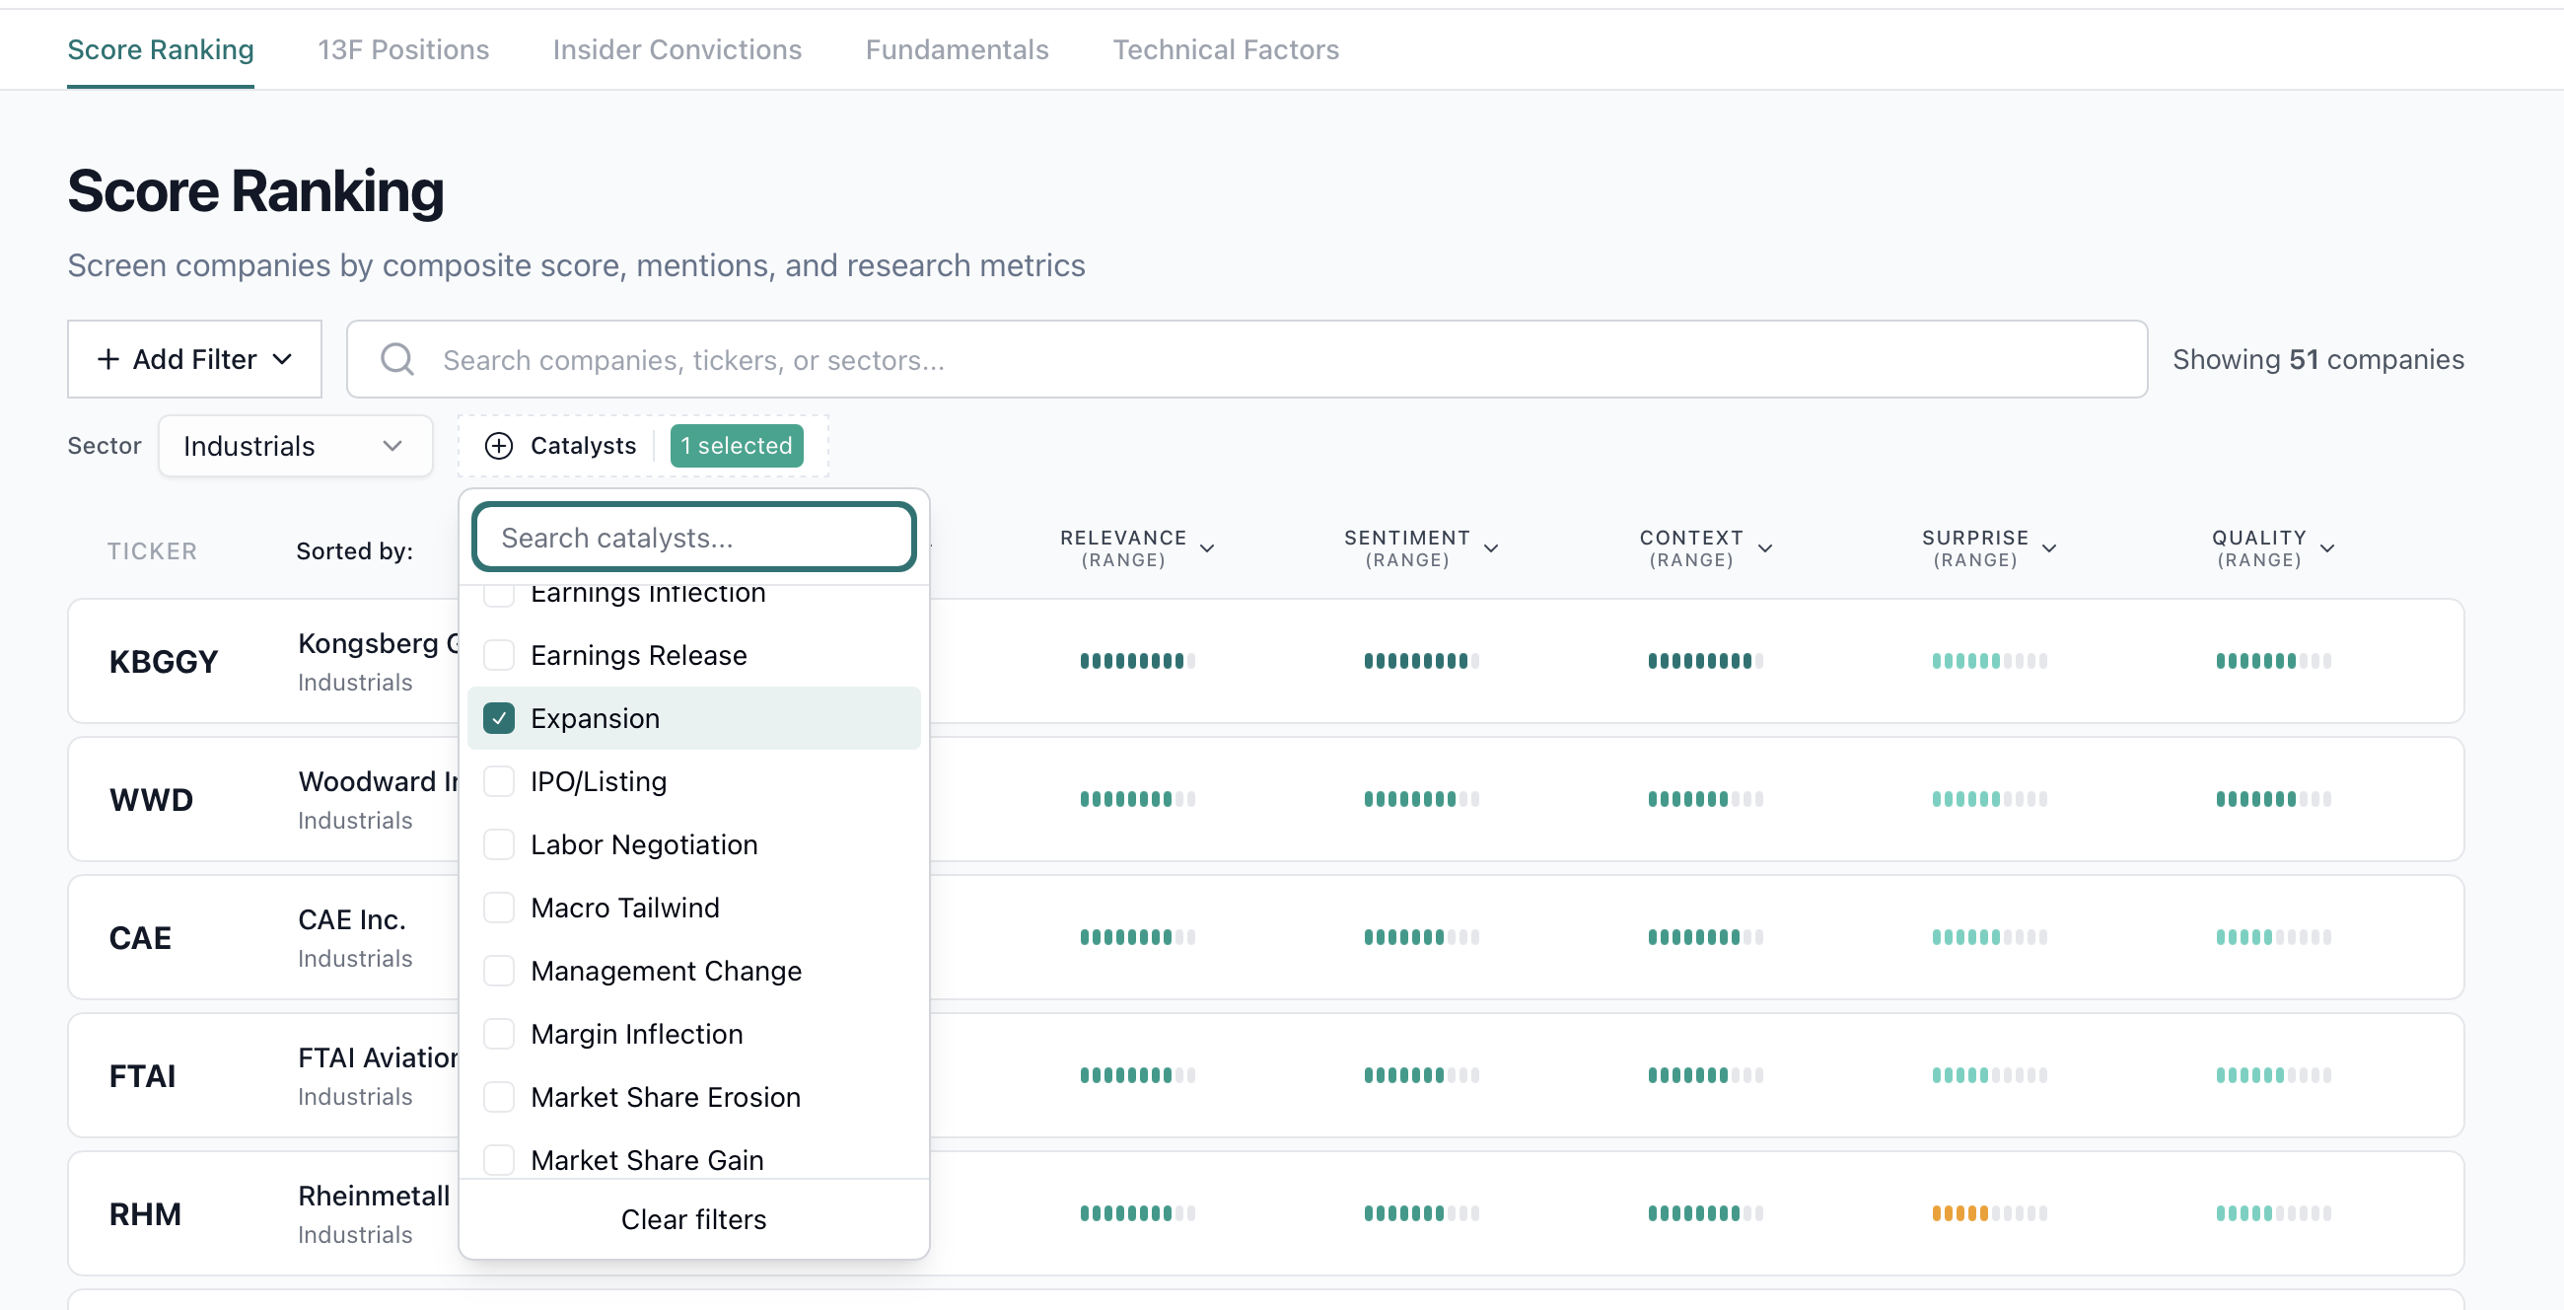
Task: Click the '1 selected' badge
Action: pyautogui.click(x=737, y=446)
